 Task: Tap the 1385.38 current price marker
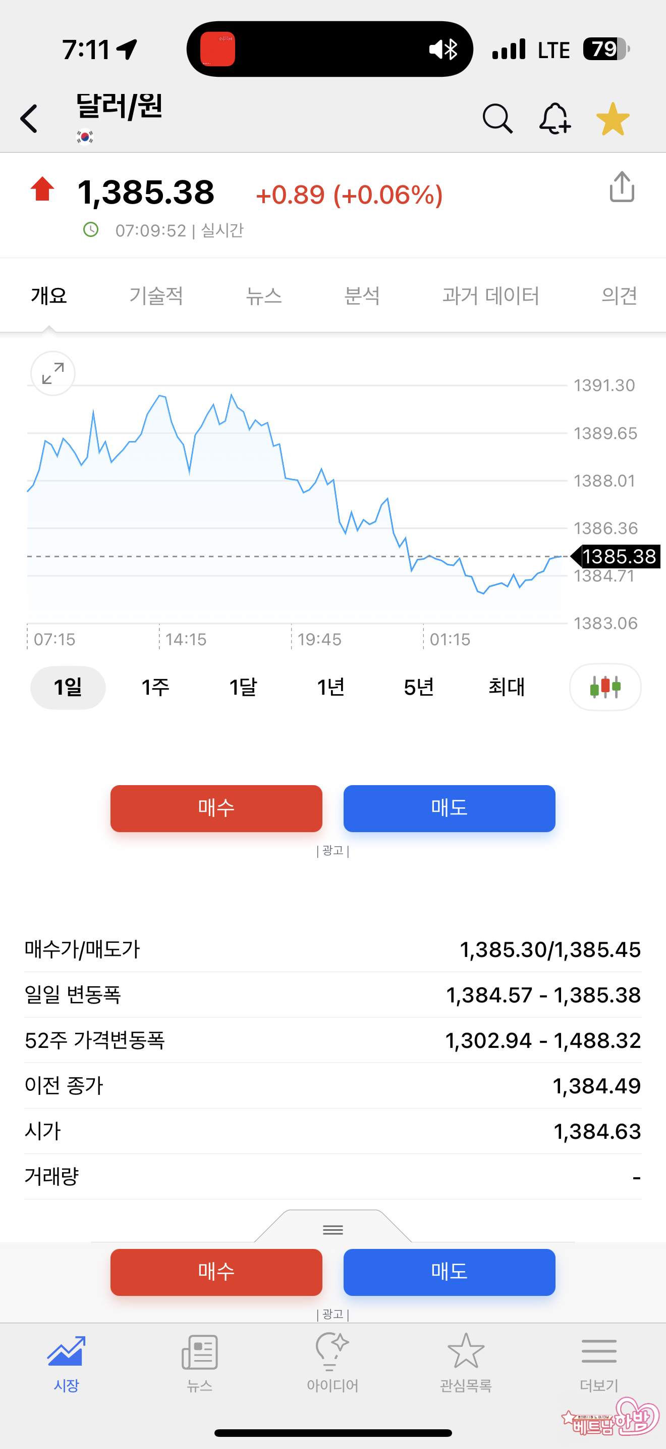(x=618, y=556)
